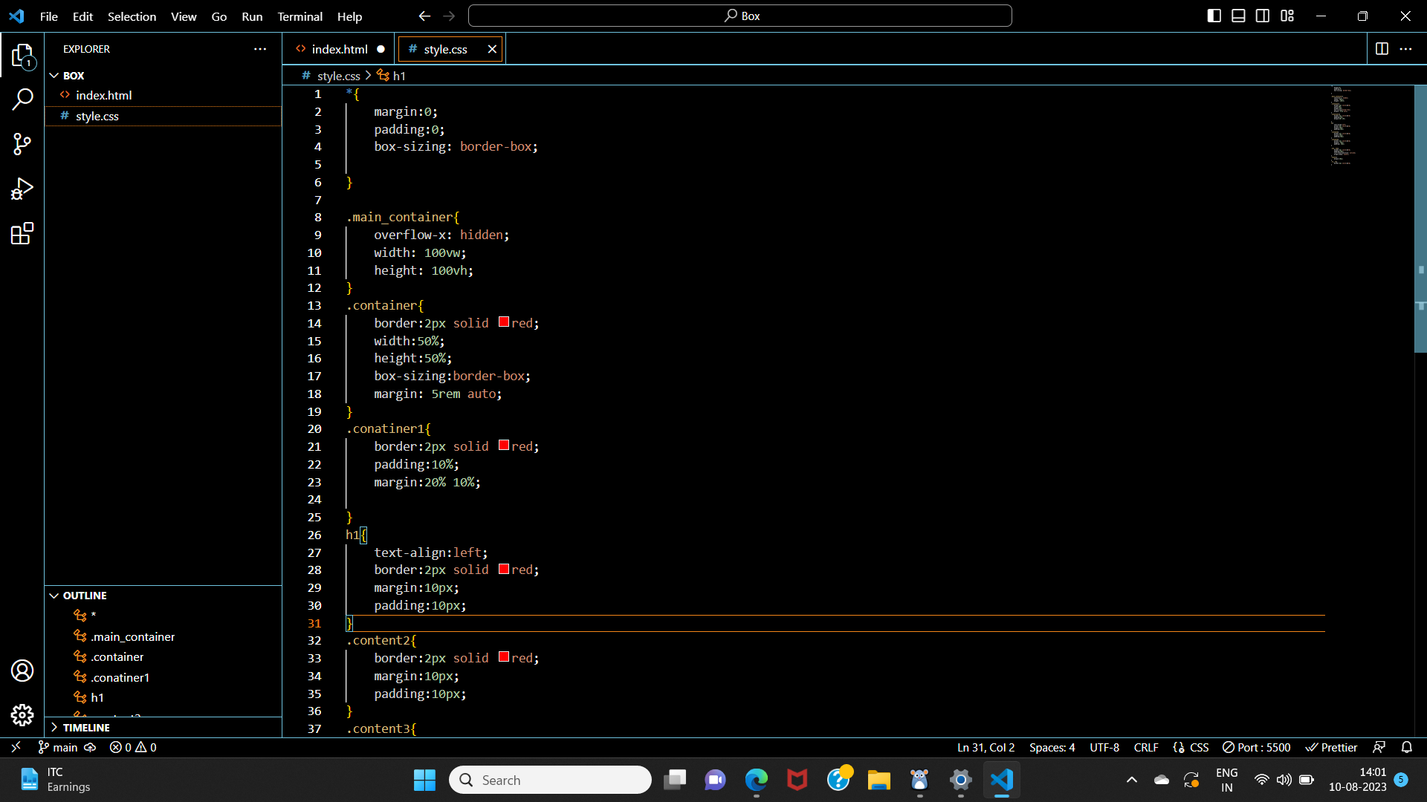Click the Accounts icon in activity bar
Image resolution: width=1427 pixels, height=802 pixels.
point(22,671)
